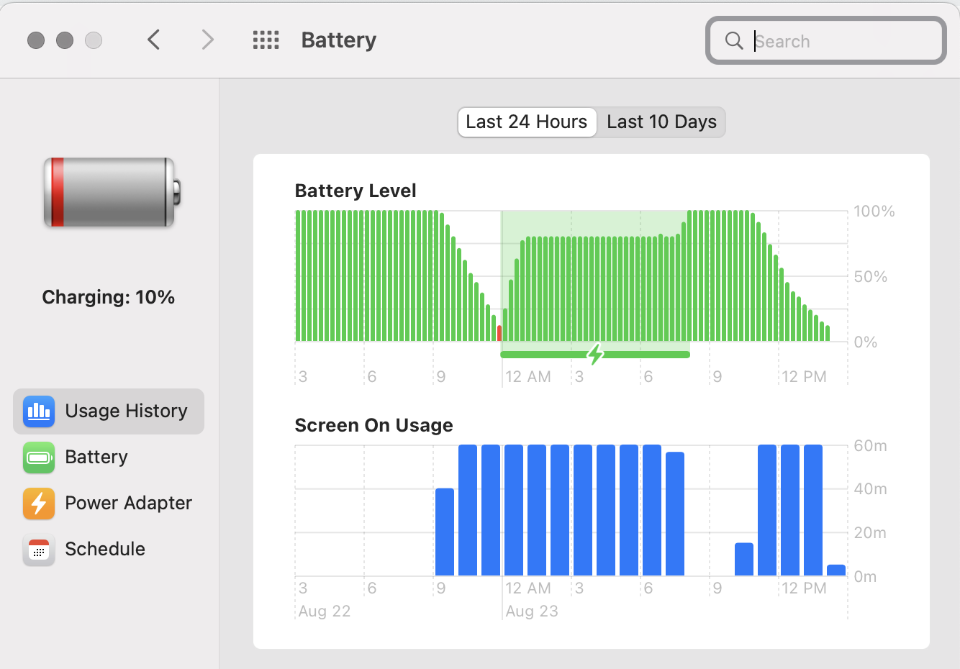960x669 pixels.
Task: Click the charging lightning bolt on chart
Action: [x=595, y=354]
